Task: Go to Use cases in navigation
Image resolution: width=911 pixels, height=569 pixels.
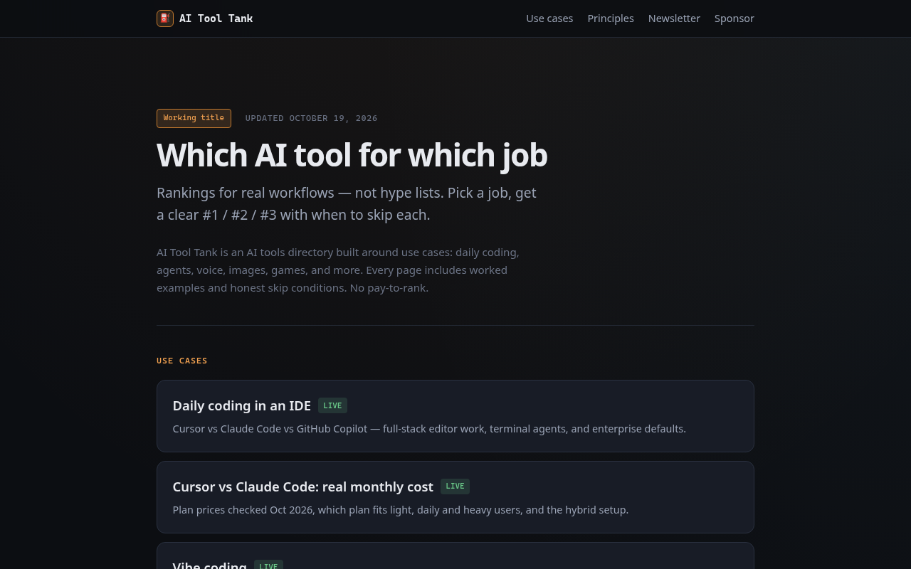Action: (x=549, y=18)
